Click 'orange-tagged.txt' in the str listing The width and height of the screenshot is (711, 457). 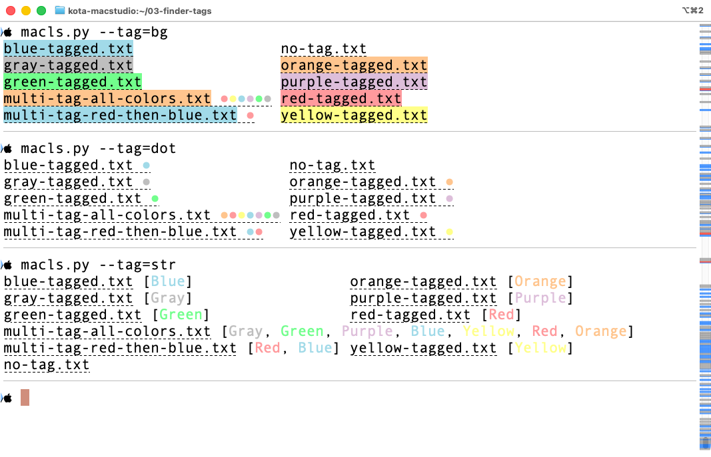coord(424,282)
